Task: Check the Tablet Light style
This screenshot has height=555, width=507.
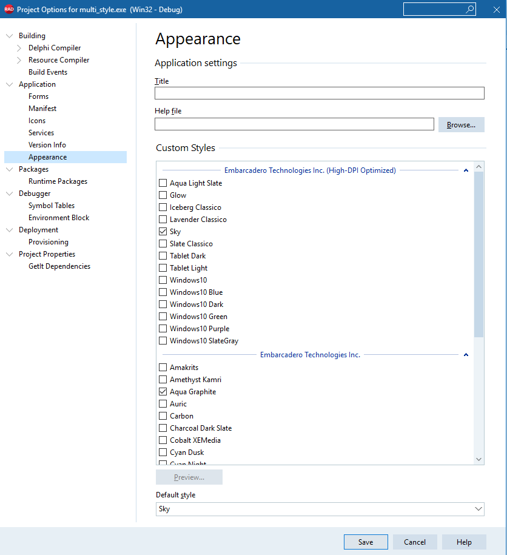Action: tap(163, 268)
